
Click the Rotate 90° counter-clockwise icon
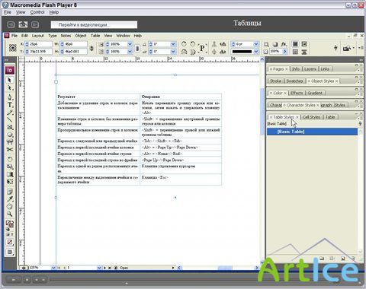point(193,44)
